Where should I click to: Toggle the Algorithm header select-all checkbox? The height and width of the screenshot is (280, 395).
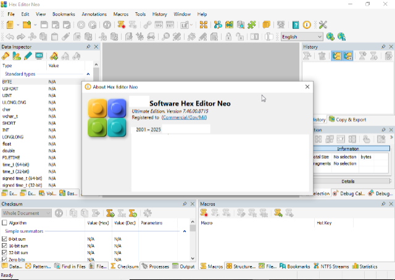coord(4,223)
